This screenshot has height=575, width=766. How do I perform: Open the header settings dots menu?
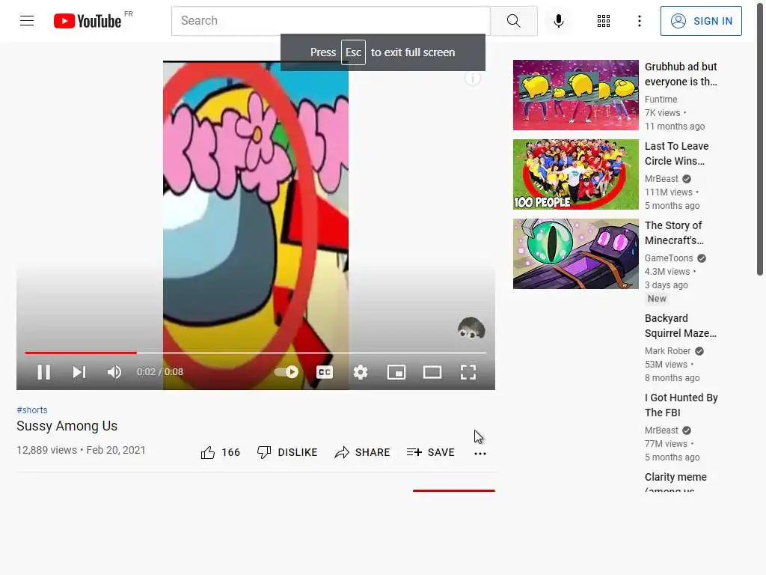click(639, 20)
